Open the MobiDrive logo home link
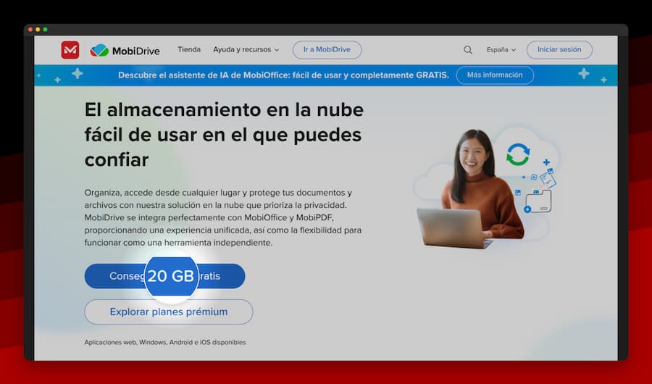Viewport: 652px width, 384px height. coord(125,50)
